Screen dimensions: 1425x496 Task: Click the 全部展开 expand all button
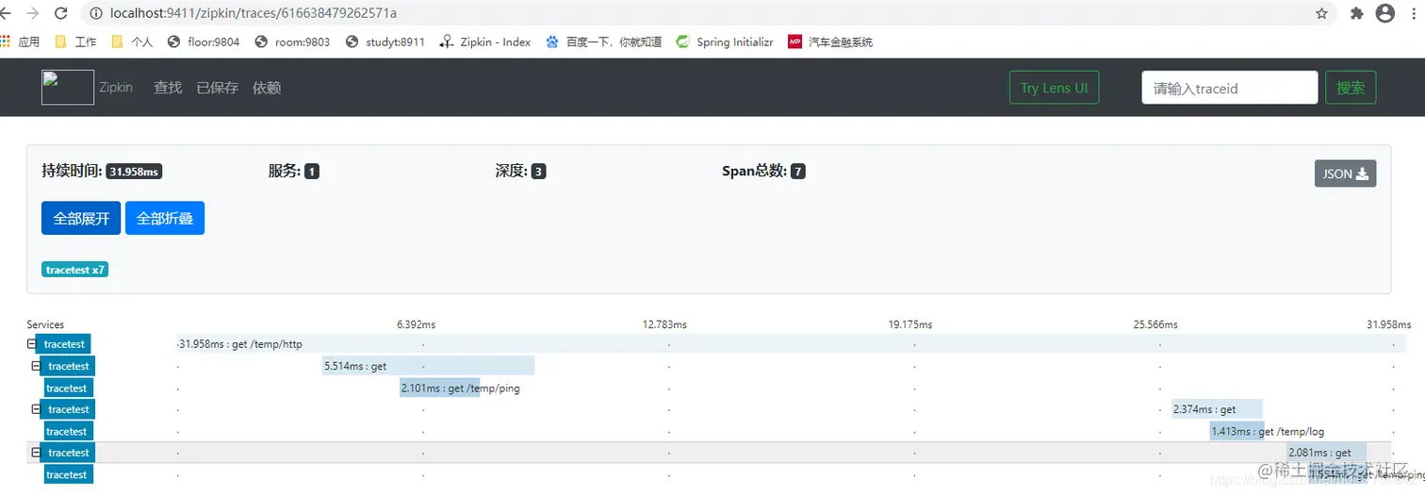click(81, 218)
